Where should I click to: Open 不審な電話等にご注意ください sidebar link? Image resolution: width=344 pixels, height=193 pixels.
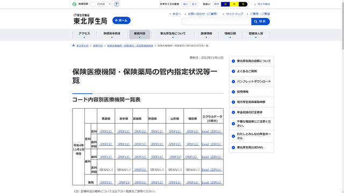(x=254, y=124)
